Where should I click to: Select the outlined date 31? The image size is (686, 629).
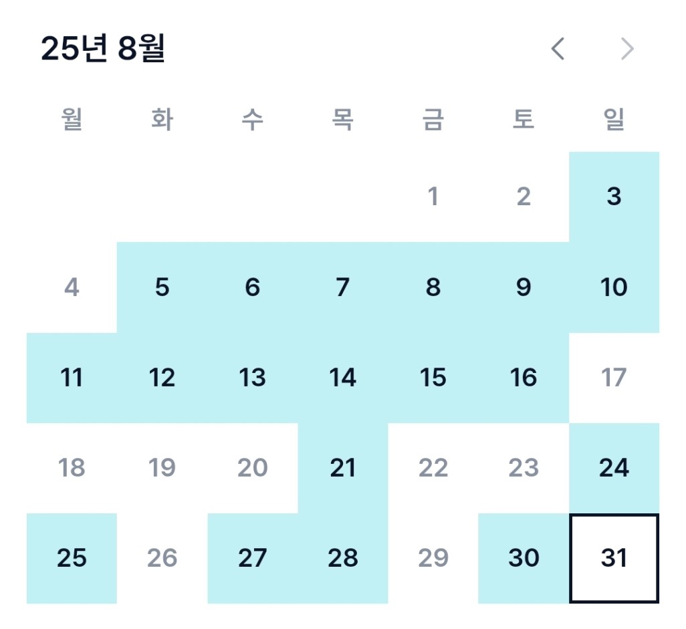pos(614,559)
